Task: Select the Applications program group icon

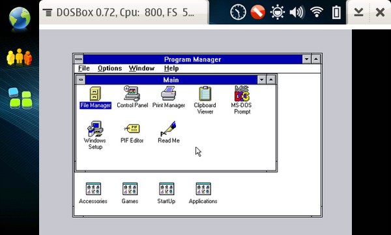Action: pyautogui.click(x=203, y=189)
